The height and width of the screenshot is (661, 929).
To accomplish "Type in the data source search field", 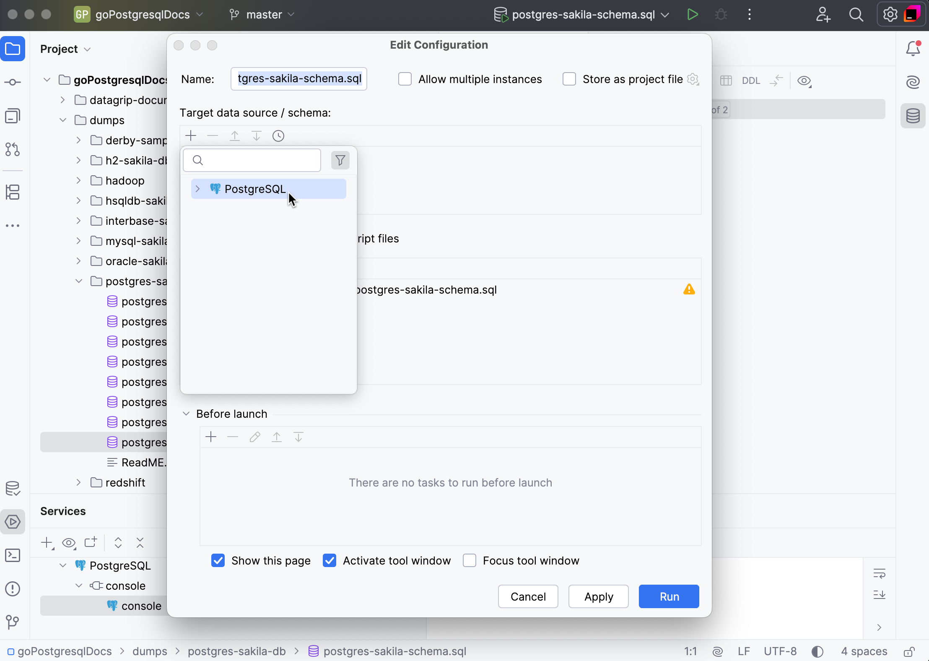I will (252, 160).
